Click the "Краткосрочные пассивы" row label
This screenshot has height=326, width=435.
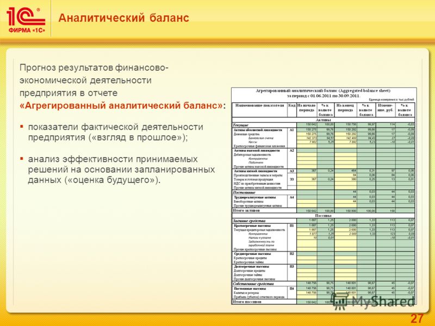[252, 225]
